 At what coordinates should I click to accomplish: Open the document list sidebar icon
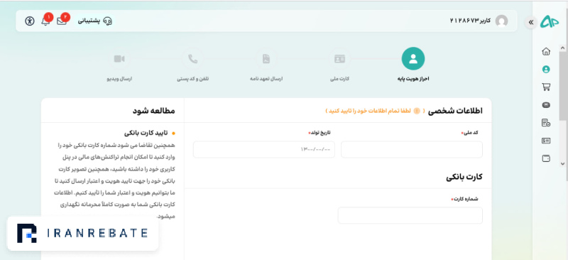pos(546,123)
